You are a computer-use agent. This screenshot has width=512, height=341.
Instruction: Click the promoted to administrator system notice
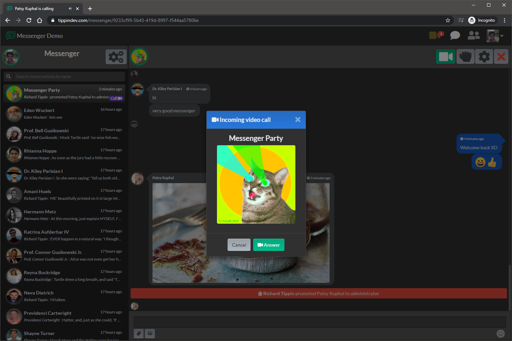pyautogui.click(x=319, y=293)
